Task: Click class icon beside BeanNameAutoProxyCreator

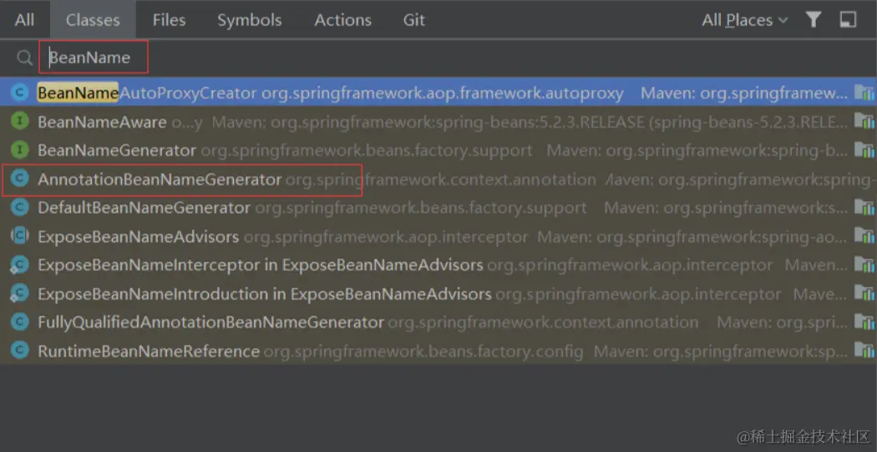Action: coord(20,93)
